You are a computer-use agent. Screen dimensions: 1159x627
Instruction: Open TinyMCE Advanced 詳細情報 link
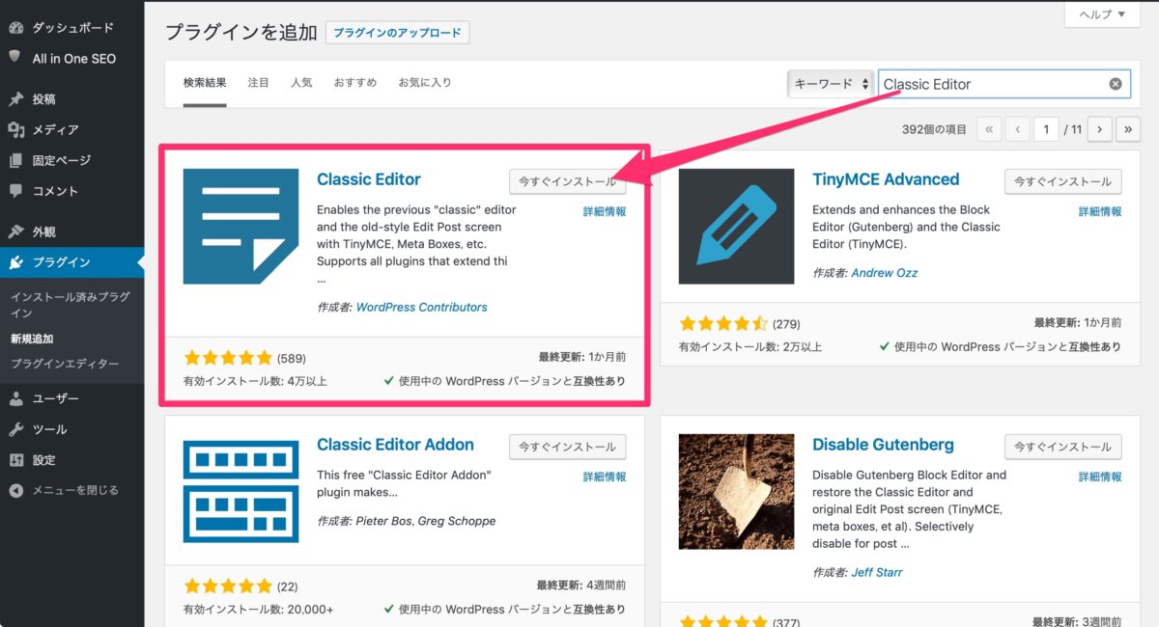pos(1100,211)
